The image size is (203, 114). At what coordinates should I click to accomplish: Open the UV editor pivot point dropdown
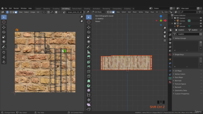tap(44, 12)
